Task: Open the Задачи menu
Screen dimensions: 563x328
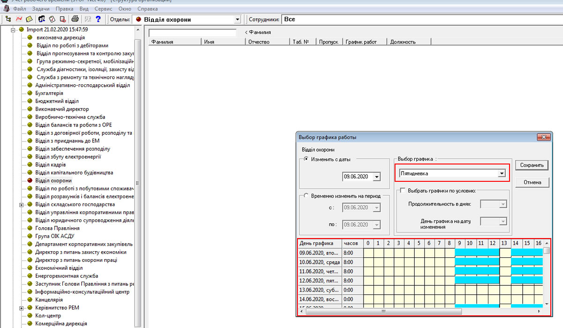Action: [41, 9]
